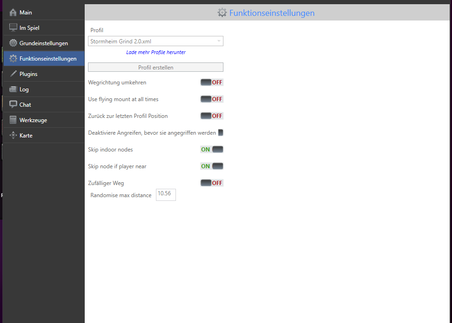The height and width of the screenshot is (323, 452).
Task: Click the Log icon in sidebar
Action: pyautogui.click(x=13, y=89)
